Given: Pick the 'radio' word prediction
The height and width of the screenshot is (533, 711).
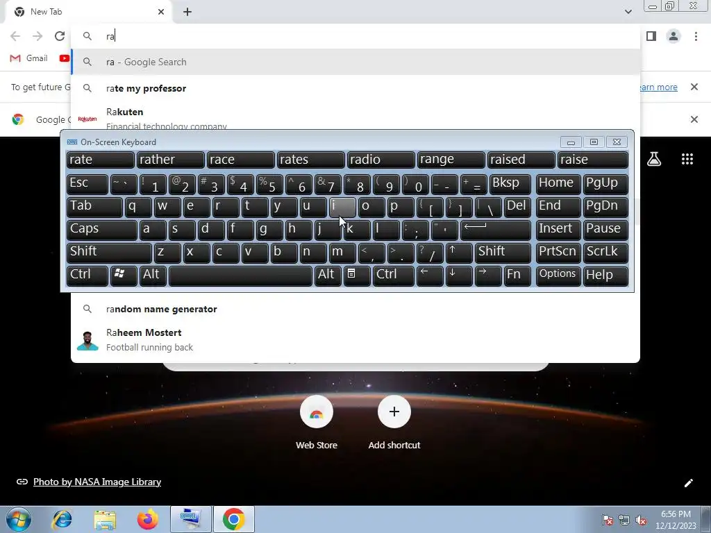Looking at the screenshot, I should coord(381,160).
